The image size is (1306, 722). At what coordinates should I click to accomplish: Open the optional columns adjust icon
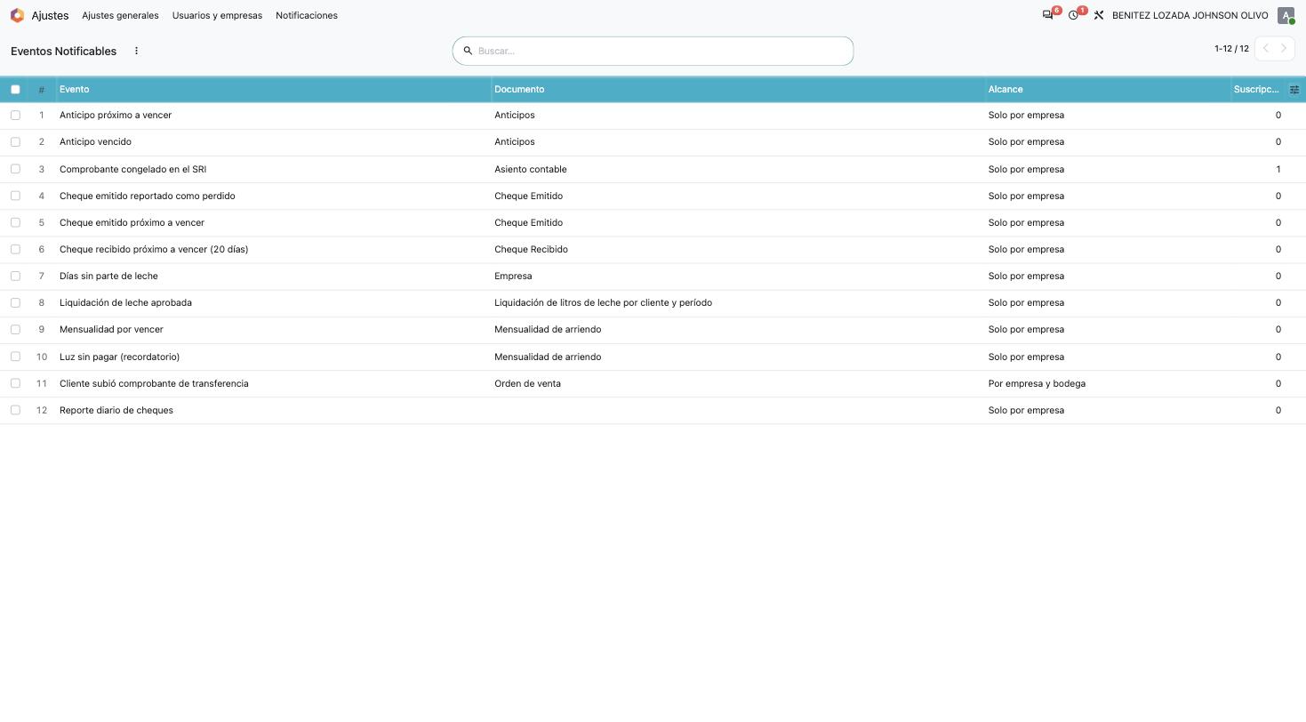1294,89
